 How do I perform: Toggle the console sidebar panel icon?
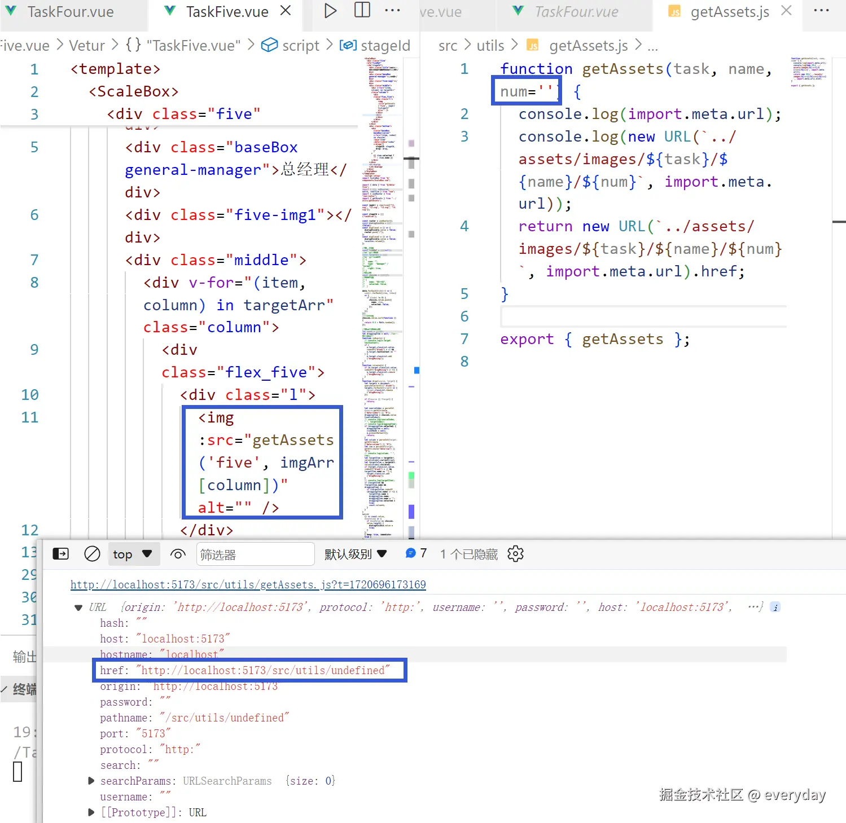(60, 554)
